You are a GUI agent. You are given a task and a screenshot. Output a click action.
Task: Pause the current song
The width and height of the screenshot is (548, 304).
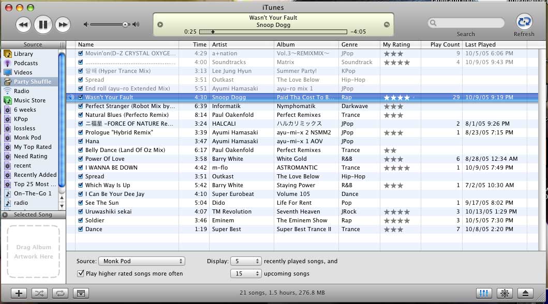tap(43, 24)
